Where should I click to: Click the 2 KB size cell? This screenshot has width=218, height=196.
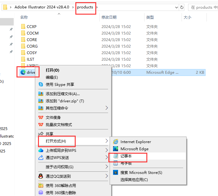[200, 72]
